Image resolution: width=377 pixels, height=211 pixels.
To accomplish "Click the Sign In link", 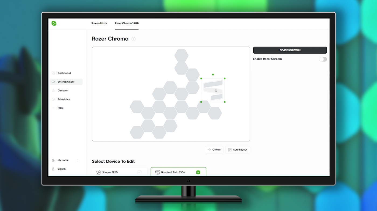I will (61, 169).
